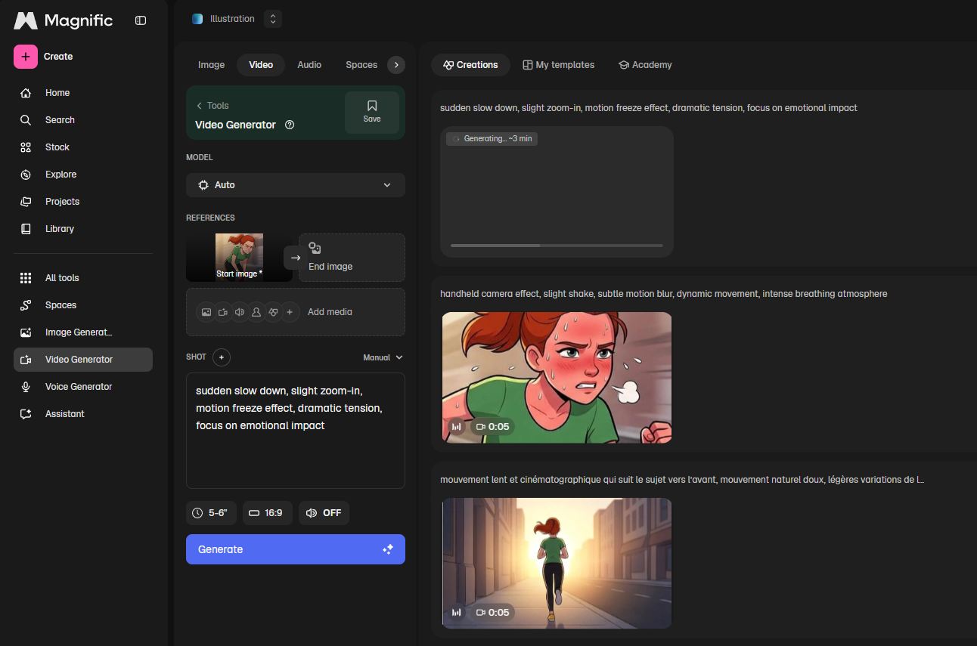Click the generation progress bar
Screen dimensions: 977x646
coord(557,246)
